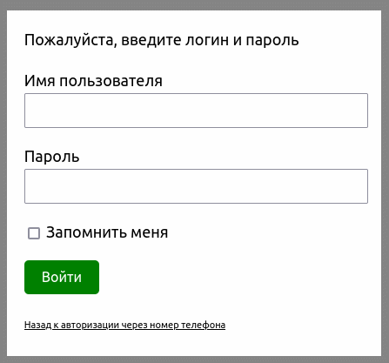Click the green Войти button
Screen dimensions: 389x363
62,277
